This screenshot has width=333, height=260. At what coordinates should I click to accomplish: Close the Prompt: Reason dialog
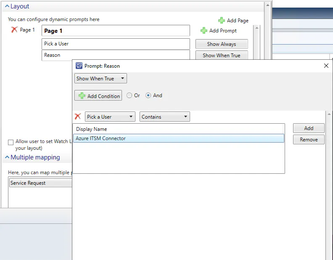coord(326,66)
